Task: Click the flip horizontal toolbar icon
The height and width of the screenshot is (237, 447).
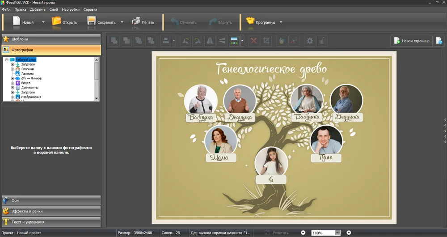Action: [x=210, y=41]
